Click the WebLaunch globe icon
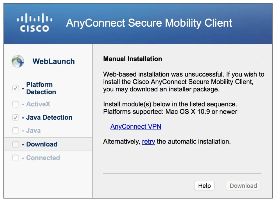 pyautogui.click(x=18, y=61)
